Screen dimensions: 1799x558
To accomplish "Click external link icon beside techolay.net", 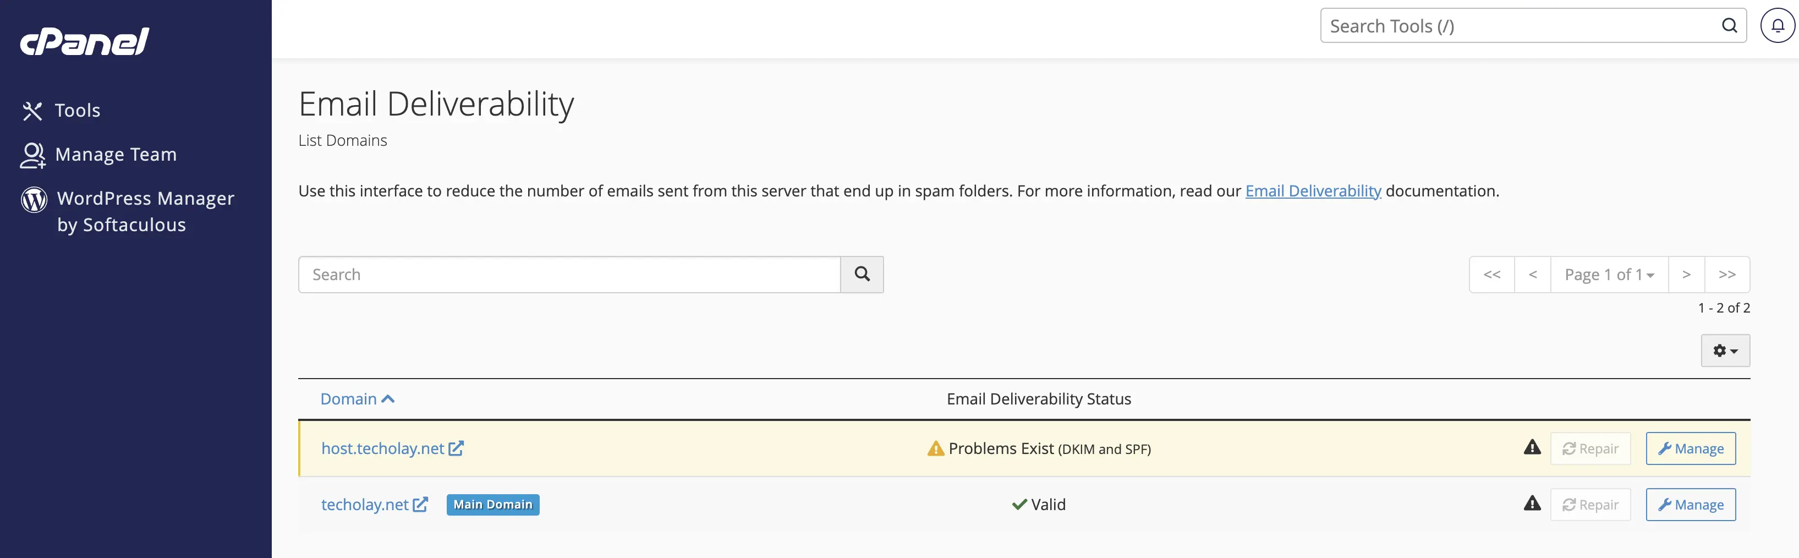I will pyautogui.click(x=420, y=504).
